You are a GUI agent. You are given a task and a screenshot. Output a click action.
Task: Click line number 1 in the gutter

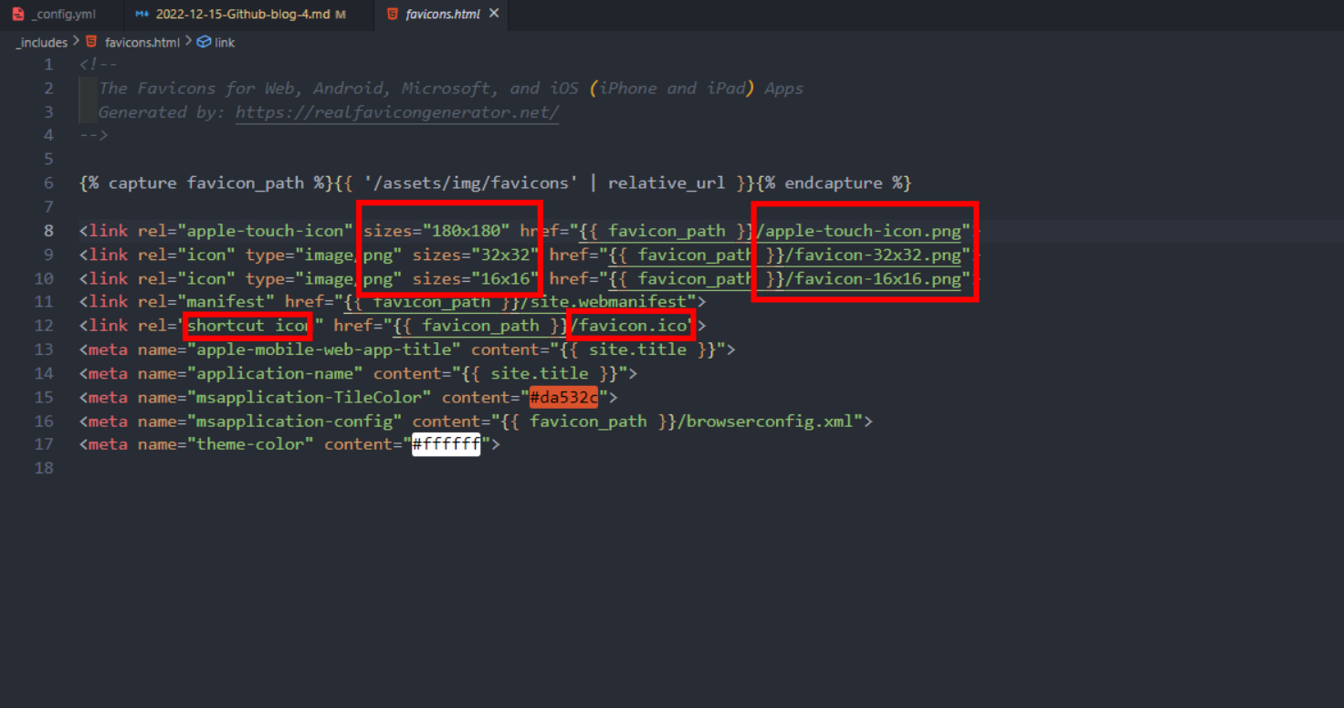[x=48, y=65]
